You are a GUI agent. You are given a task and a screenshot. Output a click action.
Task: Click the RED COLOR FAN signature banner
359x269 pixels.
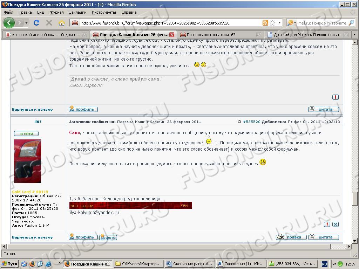click(x=131, y=205)
